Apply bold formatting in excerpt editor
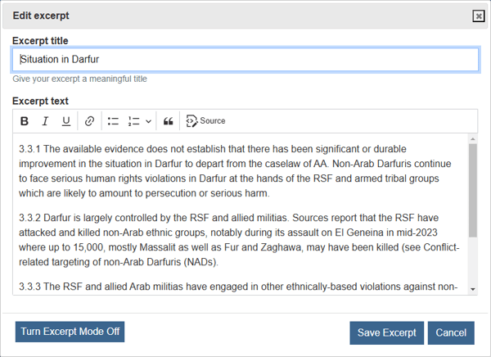The height and width of the screenshot is (357, 491). pos(25,121)
